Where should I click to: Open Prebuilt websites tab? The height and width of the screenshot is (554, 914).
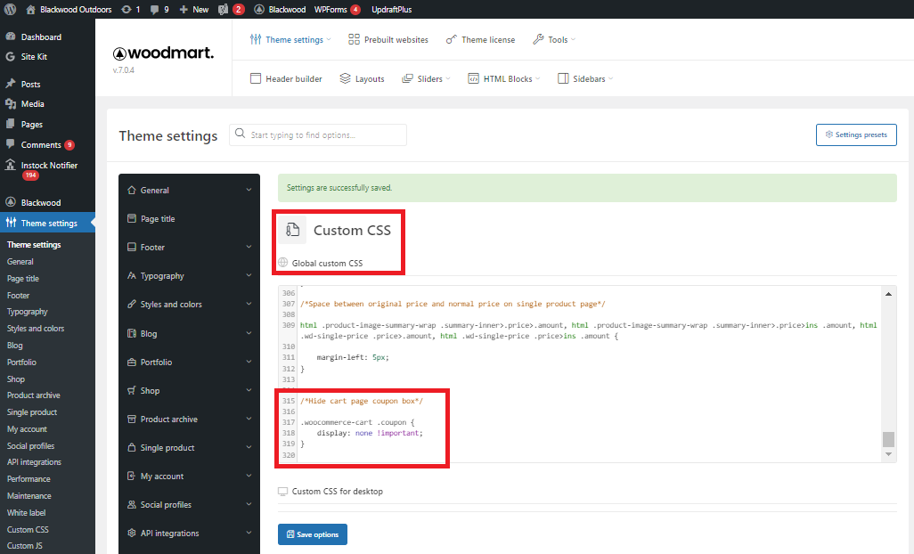point(388,39)
